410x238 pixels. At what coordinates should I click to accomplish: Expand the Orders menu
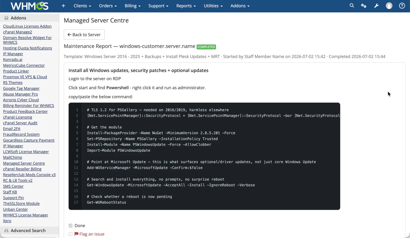(108, 6)
